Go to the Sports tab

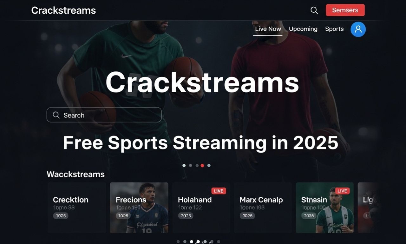[x=334, y=29]
